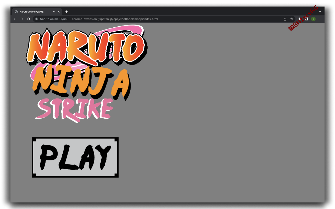Toggle the browser side panel

click(306, 19)
